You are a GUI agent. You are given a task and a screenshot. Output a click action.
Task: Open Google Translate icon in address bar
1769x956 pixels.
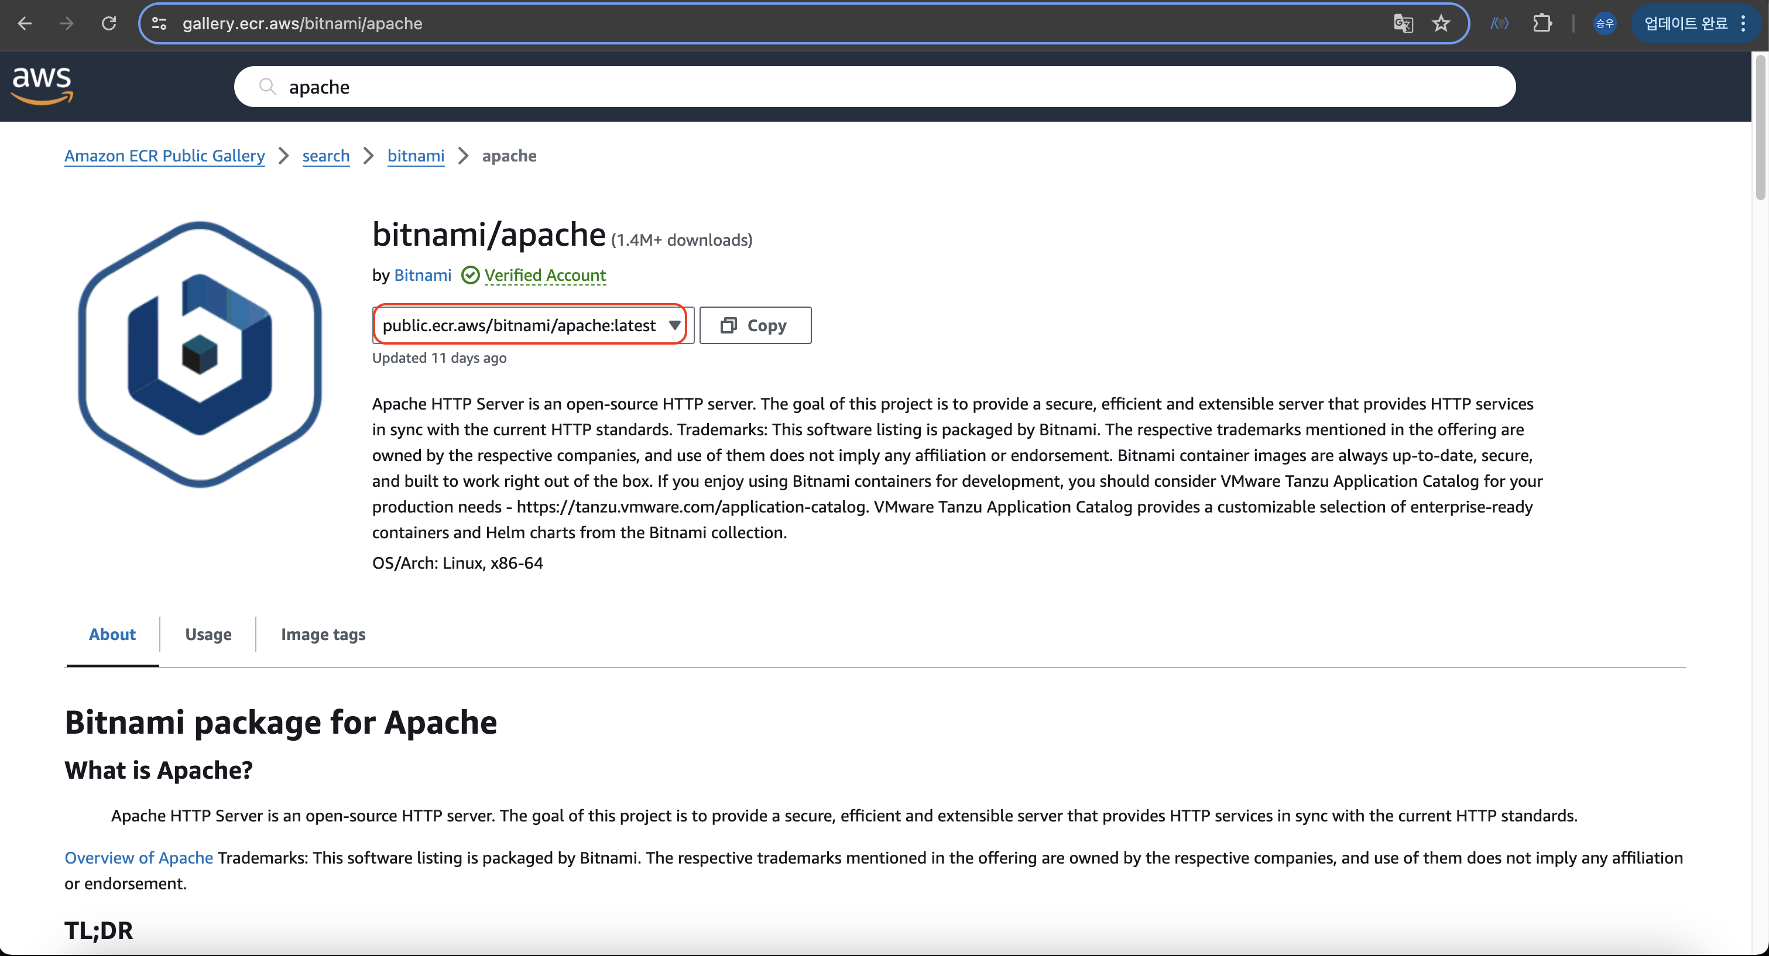[1403, 23]
